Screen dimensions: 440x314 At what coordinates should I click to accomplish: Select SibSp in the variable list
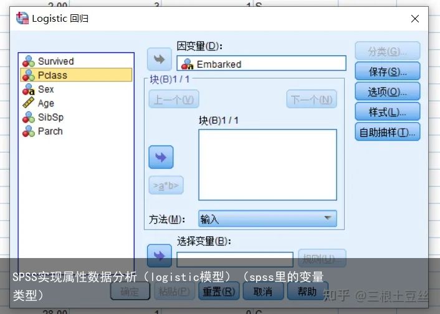click(76, 118)
